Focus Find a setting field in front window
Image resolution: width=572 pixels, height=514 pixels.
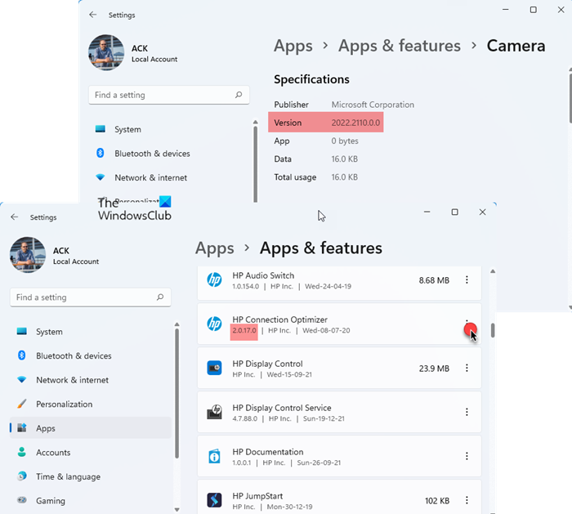point(91,297)
